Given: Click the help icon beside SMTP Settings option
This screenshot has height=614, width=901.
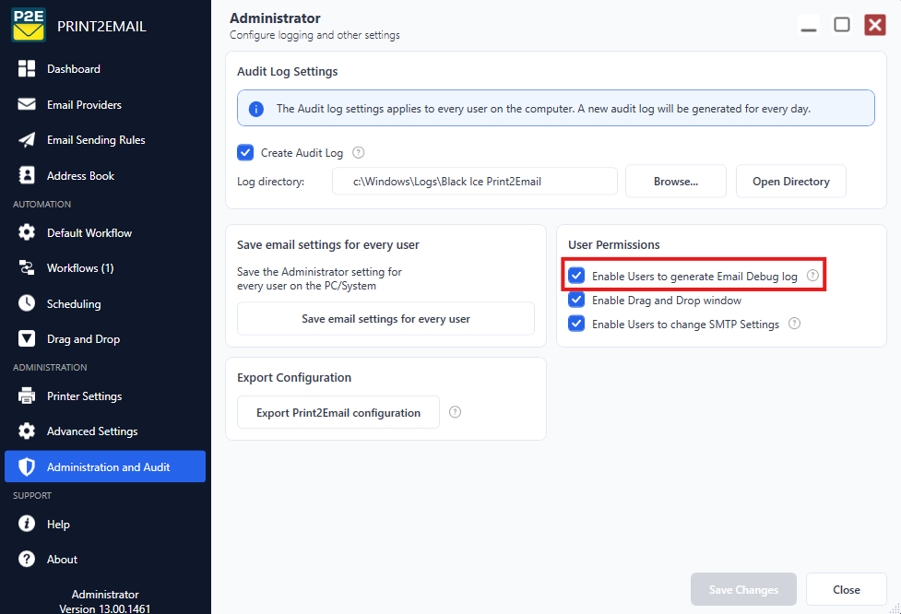Looking at the screenshot, I should pyautogui.click(x=794, y=324).
